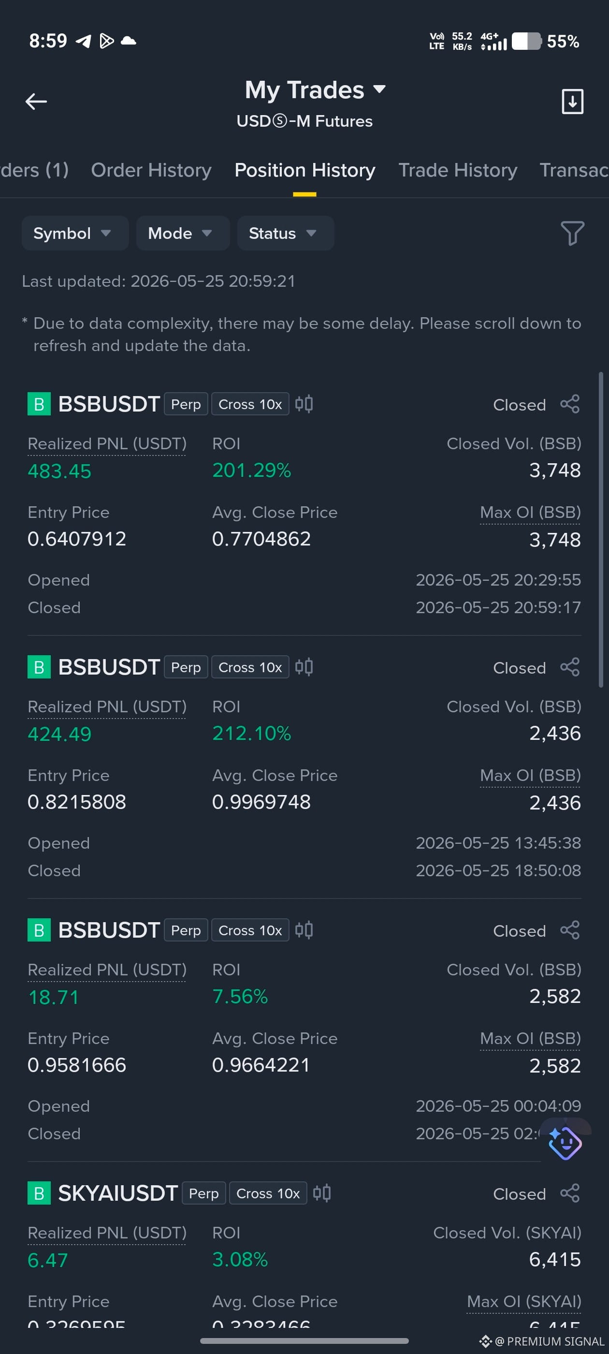This screenshot has height=1354, width=609.
Task: Tap Max OI (BSB) label in first position
Action: point(530,513)
